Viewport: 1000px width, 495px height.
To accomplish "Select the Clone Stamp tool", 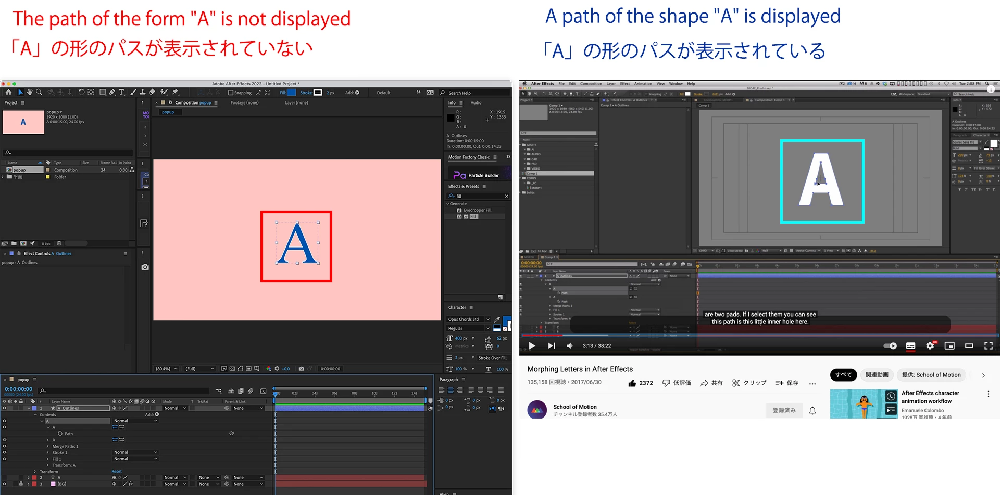I will coord(142,92).
